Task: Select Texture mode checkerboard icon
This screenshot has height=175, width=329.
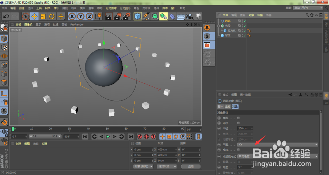Action: coord(4,48)
